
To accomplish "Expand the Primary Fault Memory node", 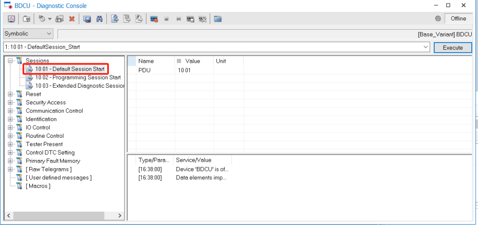I will click(10, 161).
